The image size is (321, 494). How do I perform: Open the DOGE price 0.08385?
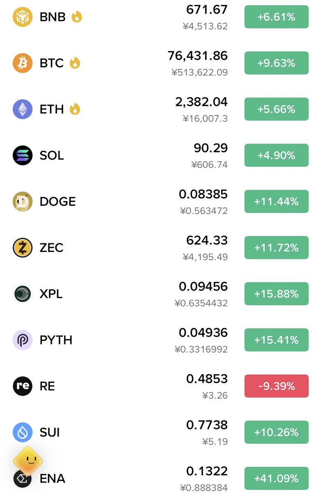(x=203, y=194)
